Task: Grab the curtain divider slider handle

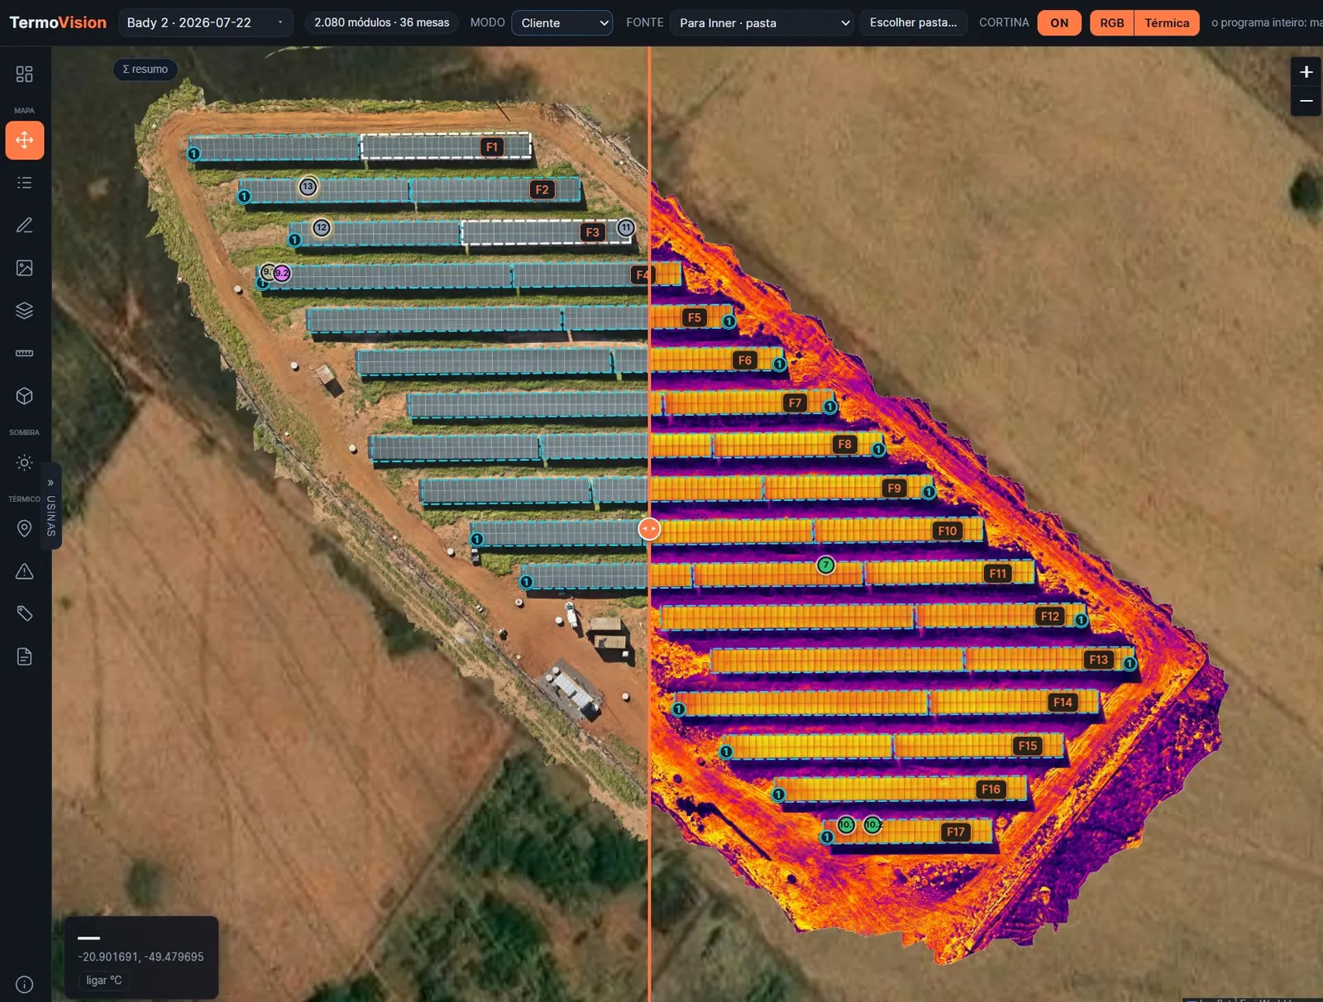Action: click(x=649, y=529)
